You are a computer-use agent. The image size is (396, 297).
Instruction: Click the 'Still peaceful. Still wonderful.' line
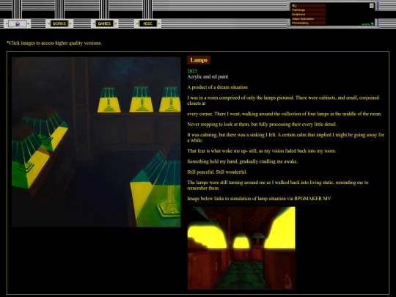coord(217,172)
